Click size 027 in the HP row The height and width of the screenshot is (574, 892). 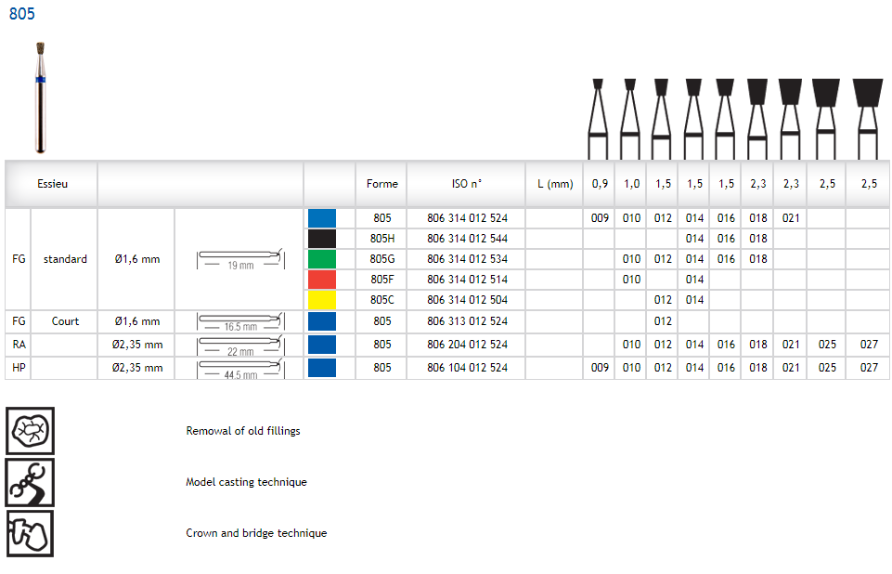[x=868, y=368]
